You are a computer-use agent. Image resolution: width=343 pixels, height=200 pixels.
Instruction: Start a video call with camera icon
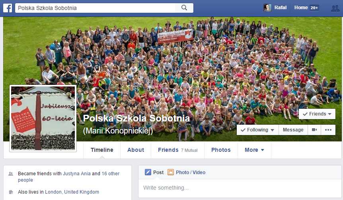[x=314, y=130]
